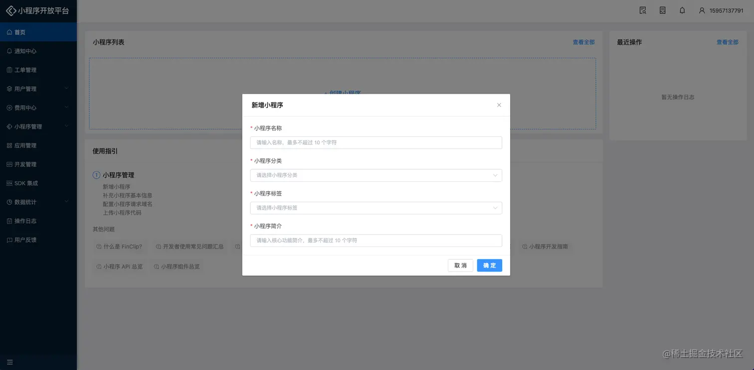
Task: Click the 小程序名称 input field
Action: coord(376,142)
